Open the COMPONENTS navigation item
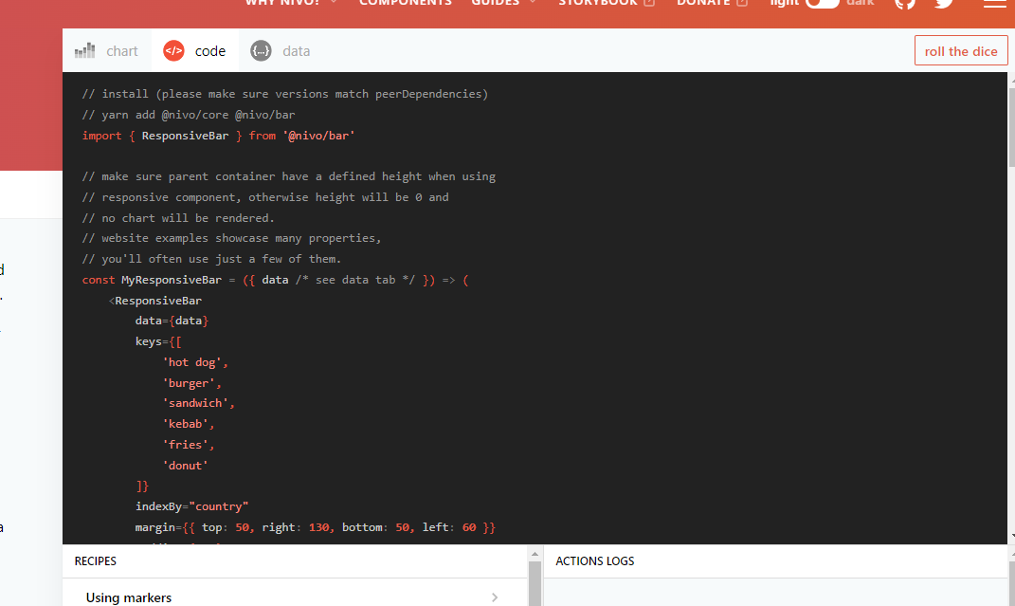 click(x=406, y=3)
